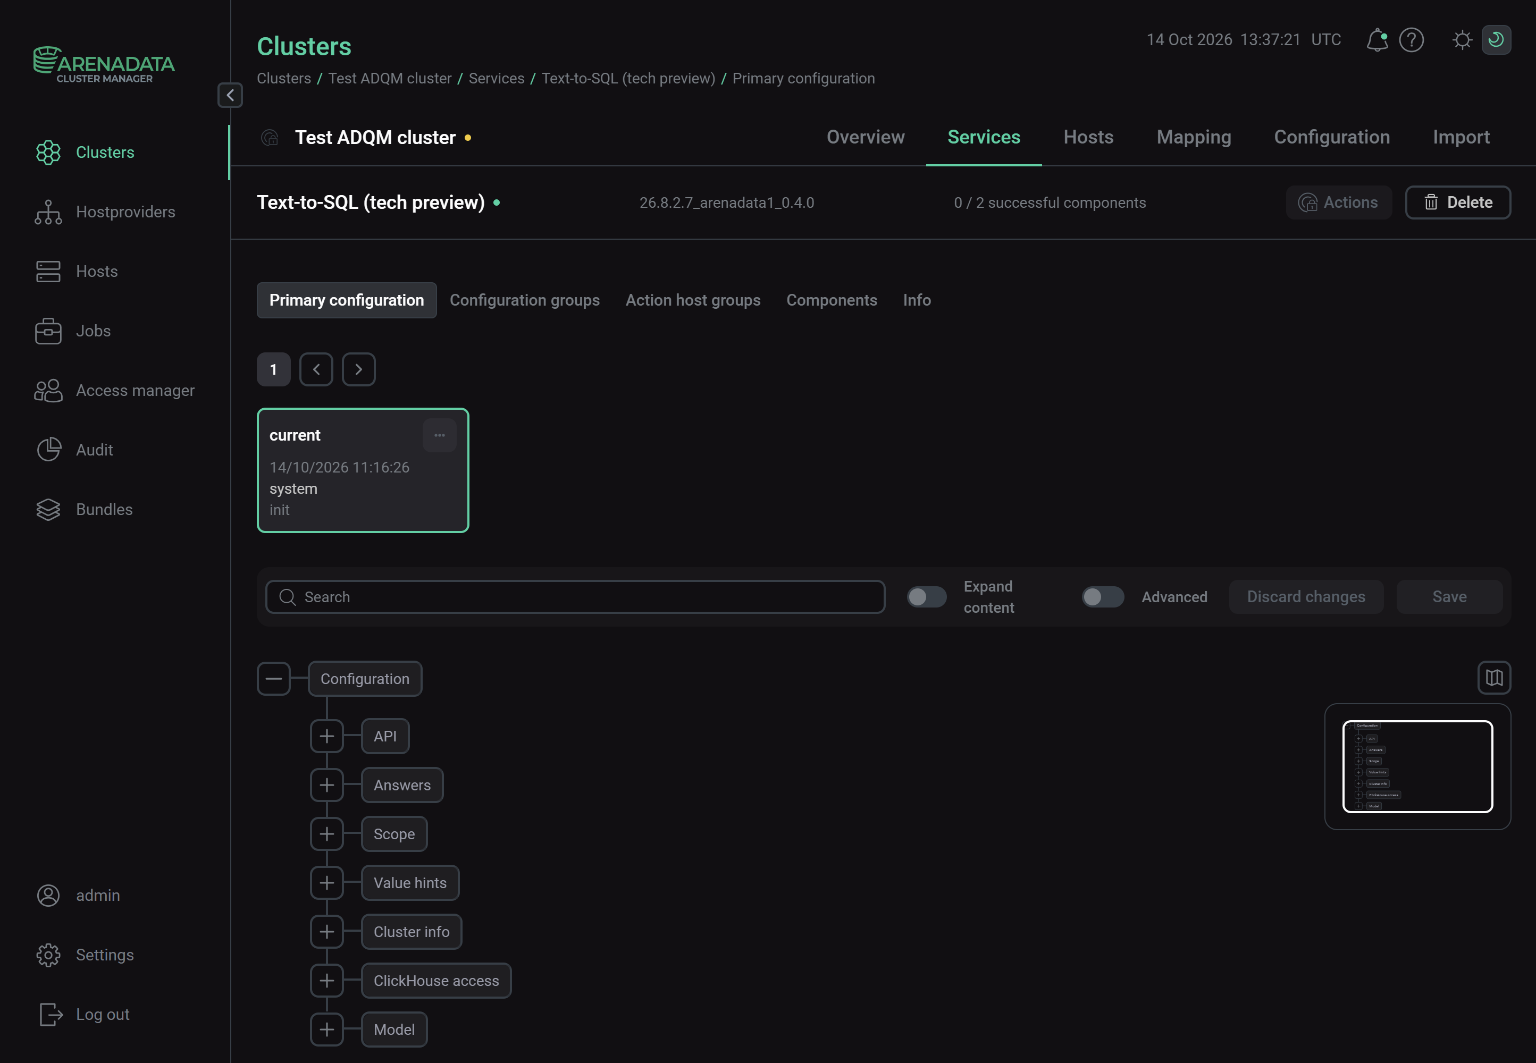Switch to the Components tab
Screen dimensions: 1536x1063
point(832,300)
